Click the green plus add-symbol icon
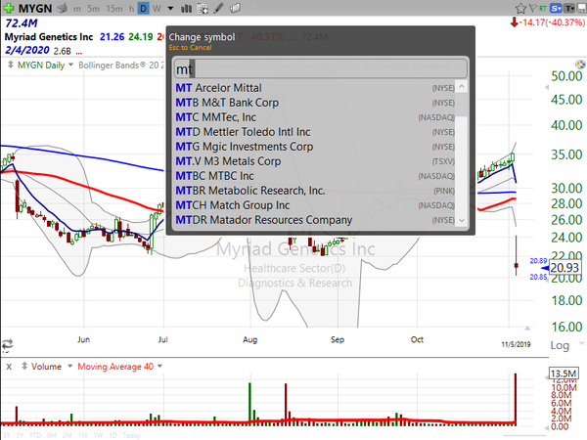The height and width of the screenshot is (440, 587). coord(9,8)
